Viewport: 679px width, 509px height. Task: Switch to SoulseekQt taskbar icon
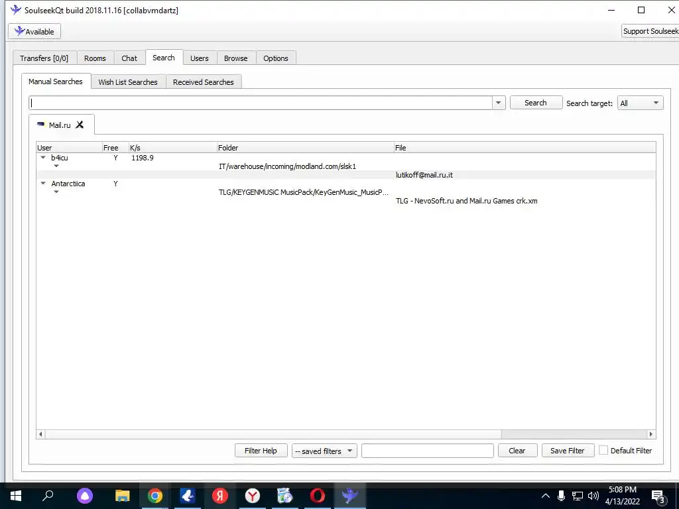click(x=350, y=496)
